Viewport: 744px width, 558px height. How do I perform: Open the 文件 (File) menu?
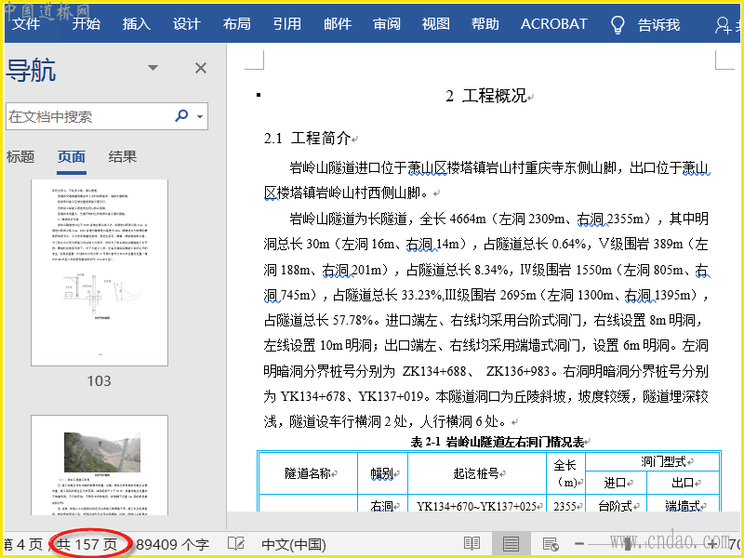click(x=26, y=24)
